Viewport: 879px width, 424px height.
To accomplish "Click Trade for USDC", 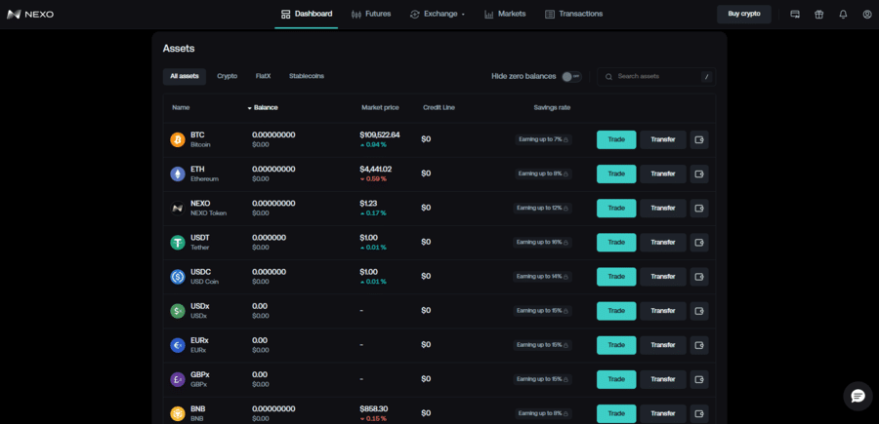I will click(x=616, y=276).
